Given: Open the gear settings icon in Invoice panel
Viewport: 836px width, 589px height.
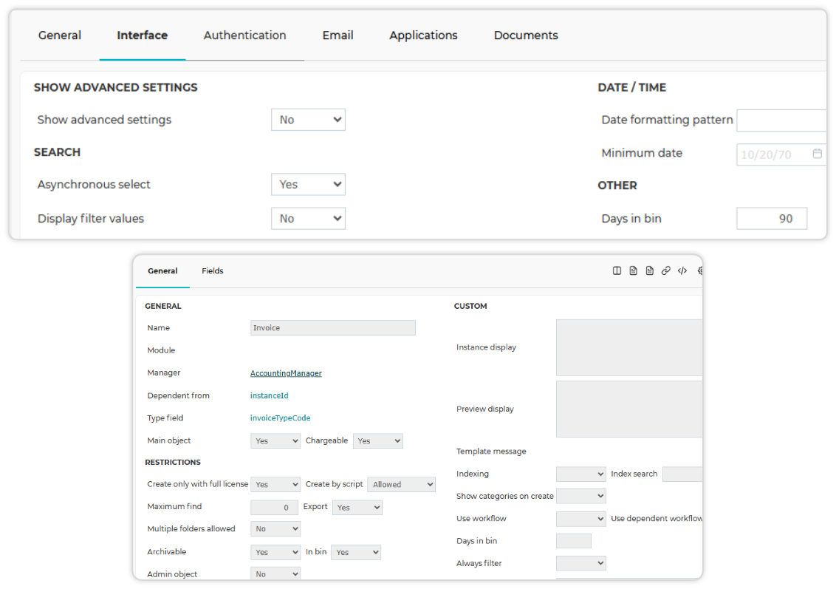Looking at the screenshot, I should pyautogui.click(x=699, y=271).
